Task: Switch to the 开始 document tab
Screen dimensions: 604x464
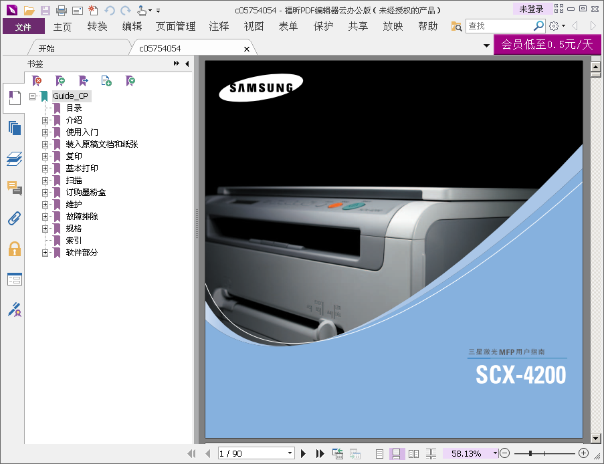Action: 47,49
